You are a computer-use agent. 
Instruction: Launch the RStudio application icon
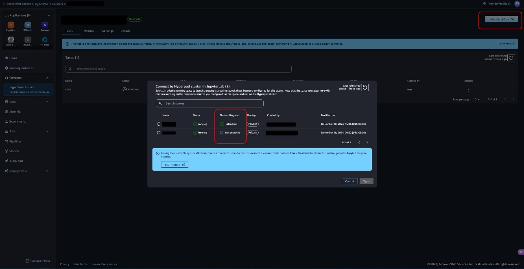coord(28,25)
